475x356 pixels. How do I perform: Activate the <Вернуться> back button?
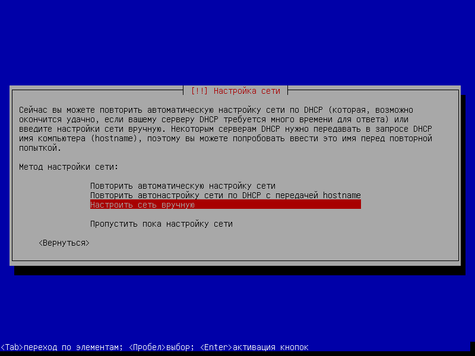[x=64, y=243]
